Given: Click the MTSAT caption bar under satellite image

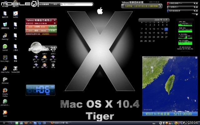Looking at the screenshot, I should pyautogui.click(x=170, y=114).
